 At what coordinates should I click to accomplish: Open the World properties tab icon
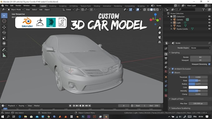166,71
